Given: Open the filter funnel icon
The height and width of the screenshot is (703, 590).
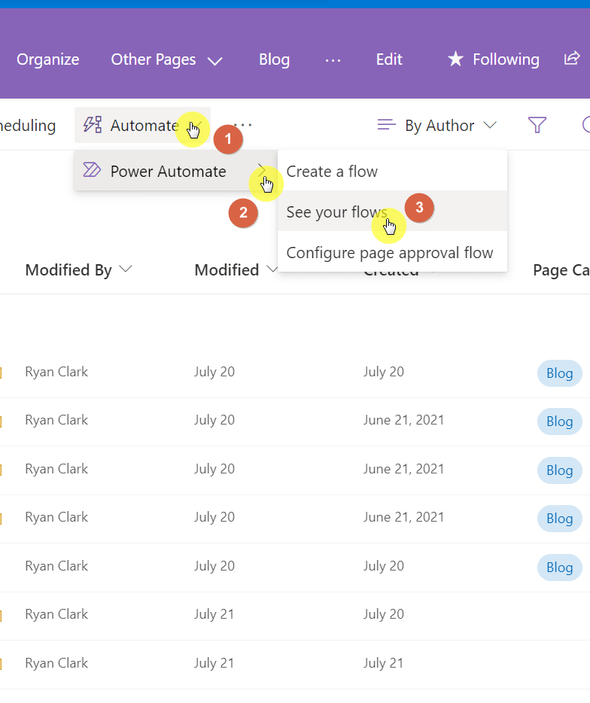Looking at the screenshot, I should click(537, 125).
